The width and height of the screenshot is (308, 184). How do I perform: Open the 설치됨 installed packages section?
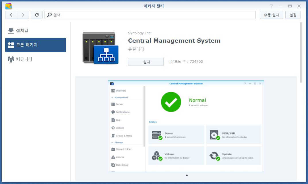pos(36,31)
